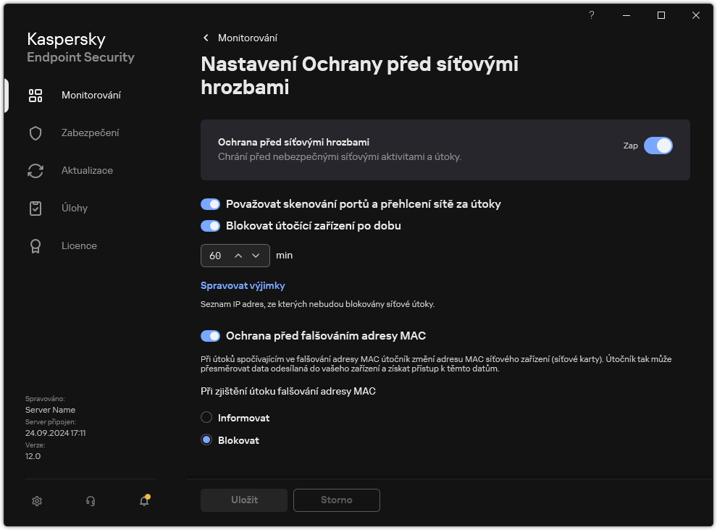Open help with the question mark

point(591,14)
